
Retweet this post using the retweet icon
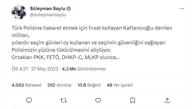tap(64, 100)
